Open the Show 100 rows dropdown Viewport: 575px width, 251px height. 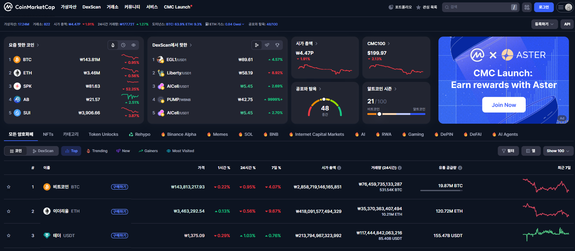[x=558, y=151]
